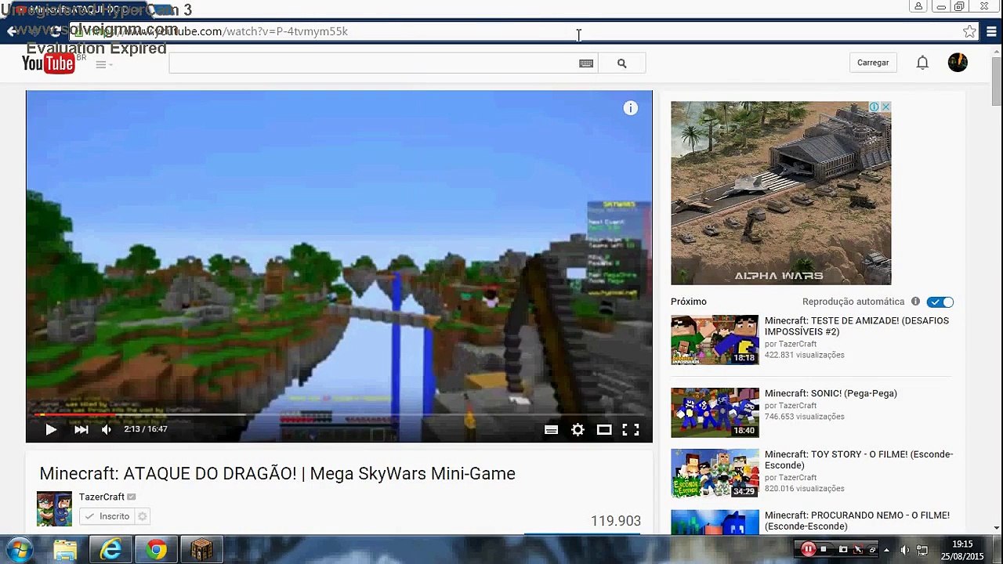Toggle subtitles button in the player
Screen dimensions: 1003x564
552,429
